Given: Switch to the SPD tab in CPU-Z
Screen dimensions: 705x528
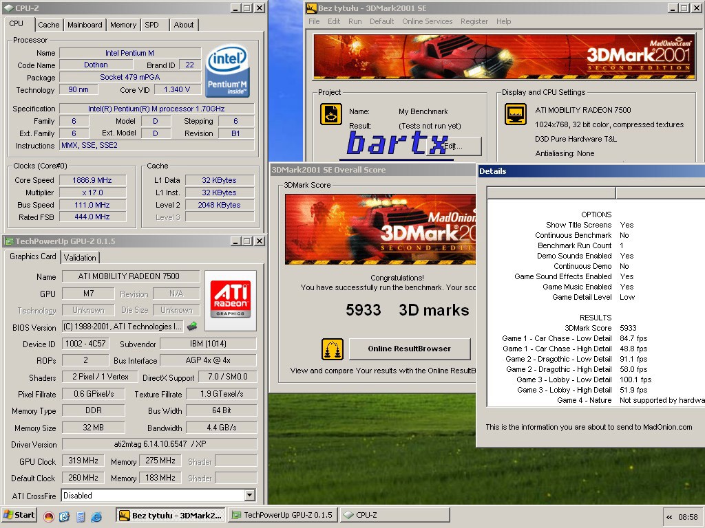Looking at the screenshot, I should coord(151,25).
